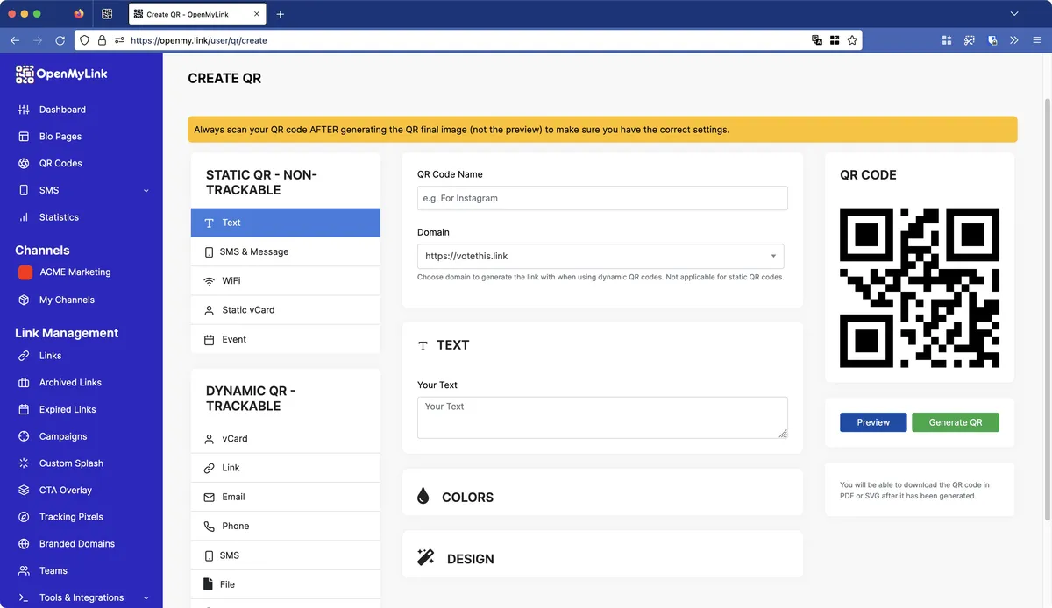Click the padlock site security icon
Viewport: 1052px width, 608px height.
click(x=102, y=40)
